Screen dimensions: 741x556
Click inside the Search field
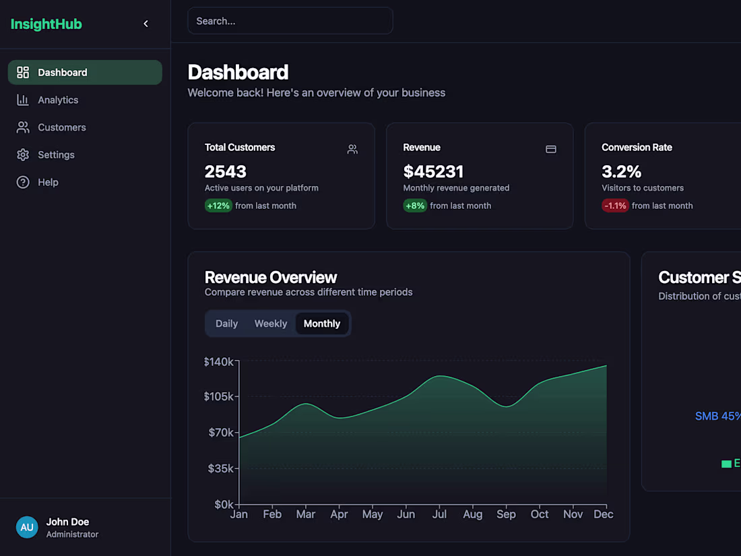[290, 21]
